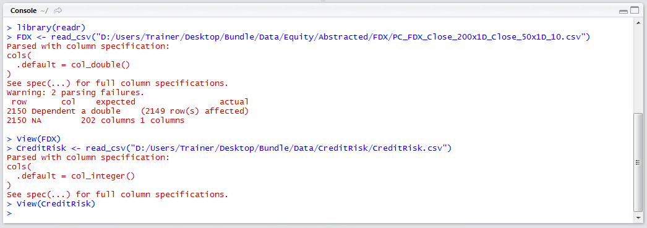Click the CreditRisk read_csv command line
This screenshot has width=647, height=228.
[x=229, y=148]
